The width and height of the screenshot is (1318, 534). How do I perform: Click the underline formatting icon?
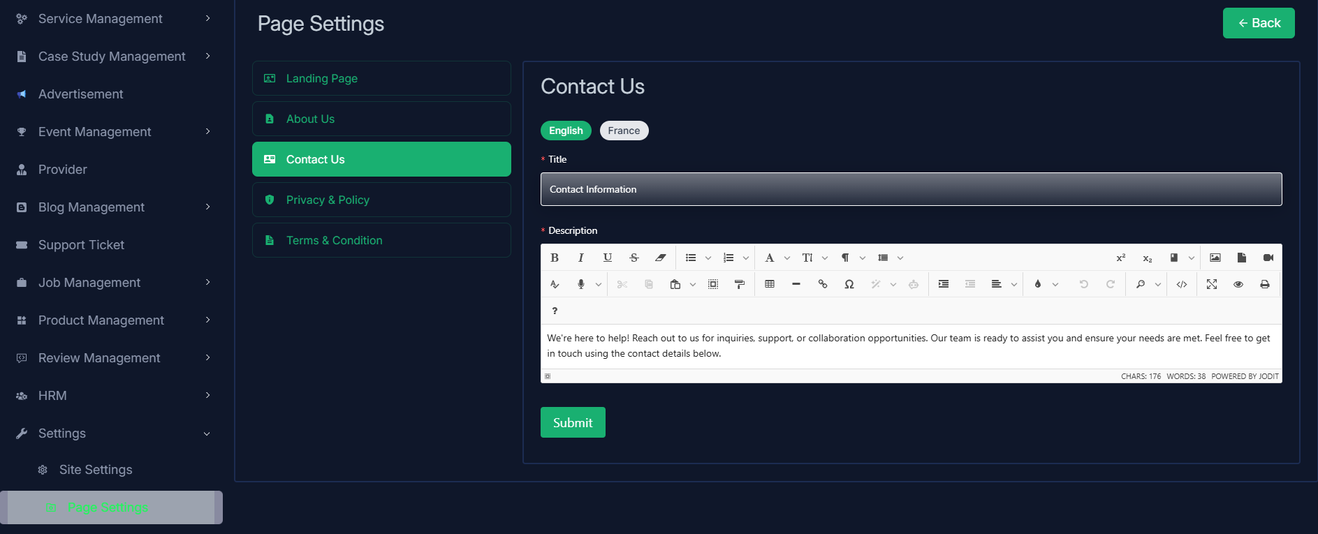(x=608, y=258)
